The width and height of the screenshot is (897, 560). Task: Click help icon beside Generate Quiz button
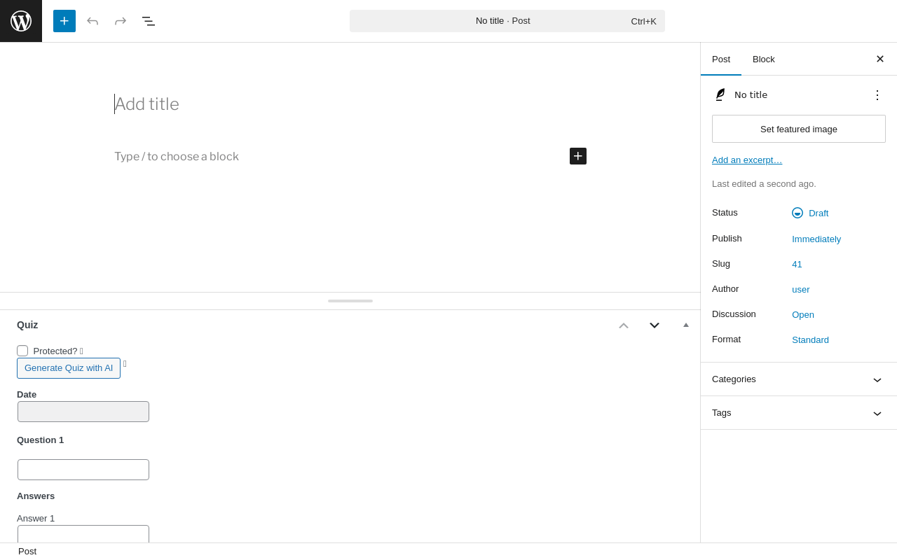pos(125,364)
